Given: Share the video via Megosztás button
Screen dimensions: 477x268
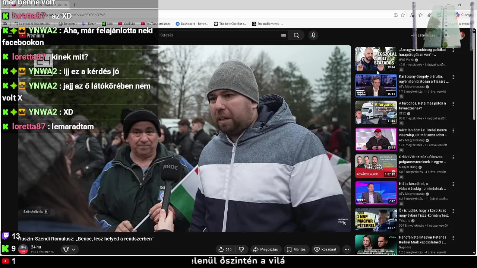Looking at the screenshot, I should pyautogui.click(x=265, y=249).
